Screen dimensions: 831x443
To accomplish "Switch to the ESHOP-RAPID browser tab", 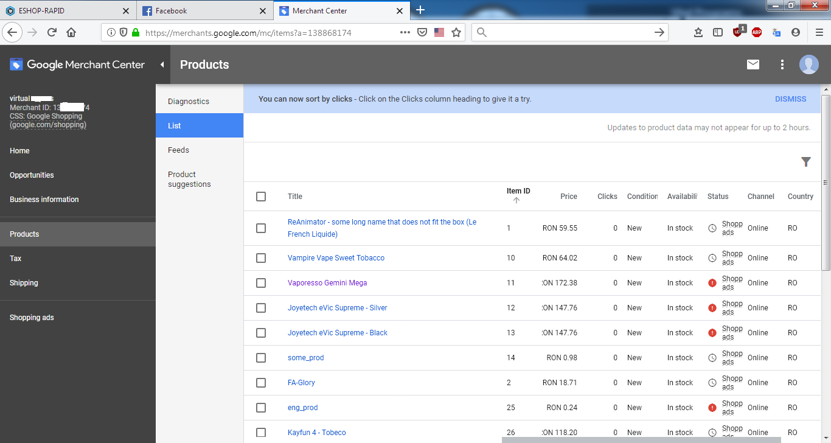I will click(x=68, y=10).
